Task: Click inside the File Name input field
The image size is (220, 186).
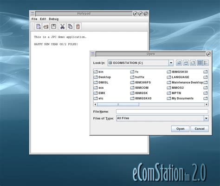Action: [x=162, y=112]
